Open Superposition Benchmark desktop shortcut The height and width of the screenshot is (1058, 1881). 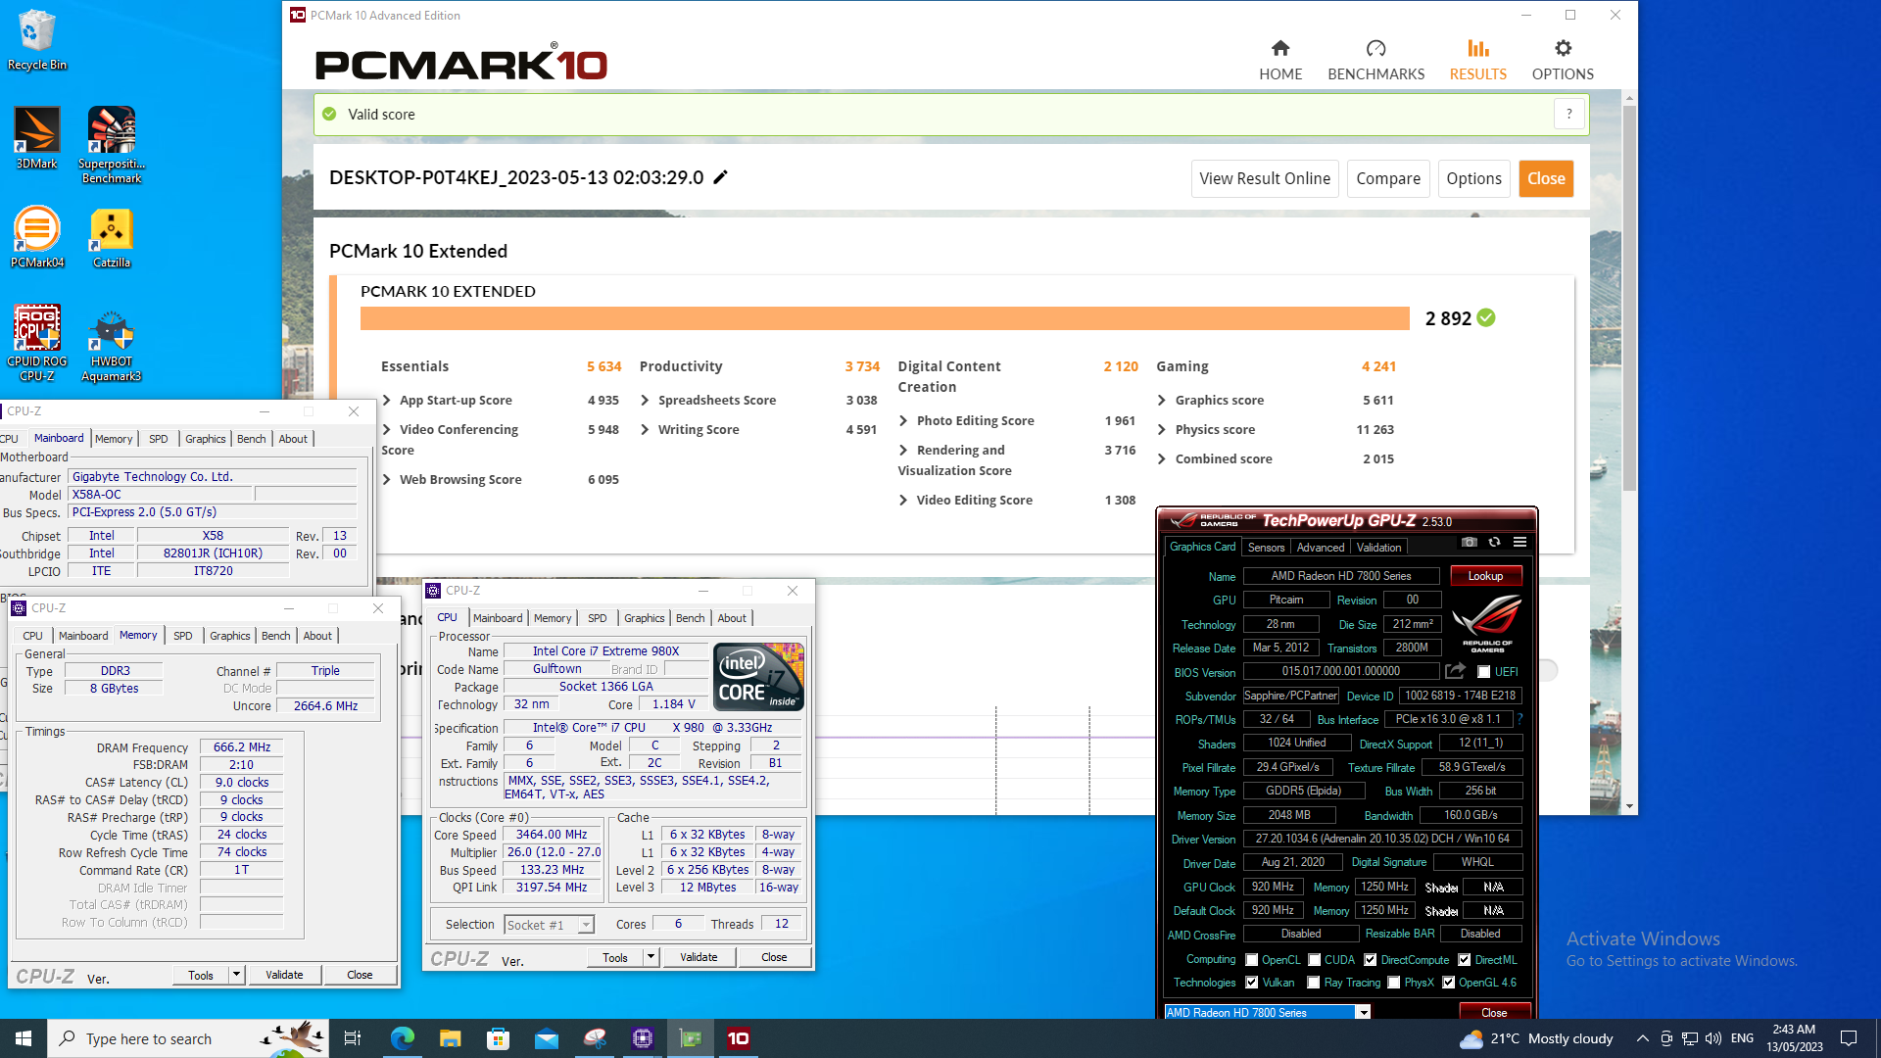click(112, 145)
